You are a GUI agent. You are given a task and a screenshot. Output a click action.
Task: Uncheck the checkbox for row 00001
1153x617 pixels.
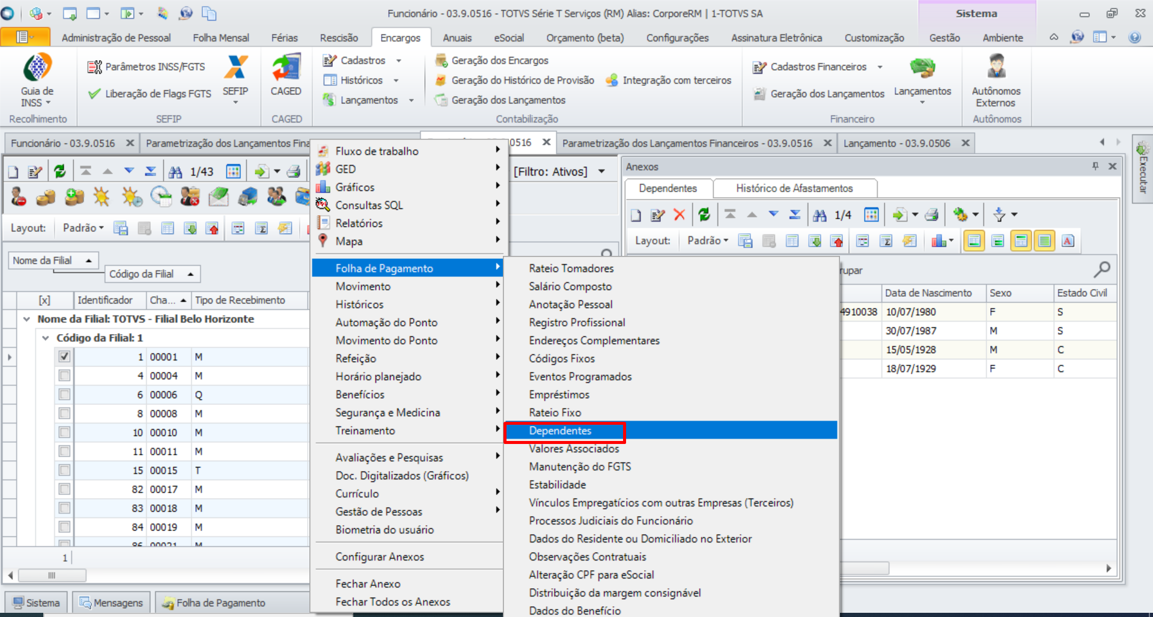[x=64, y=357]
